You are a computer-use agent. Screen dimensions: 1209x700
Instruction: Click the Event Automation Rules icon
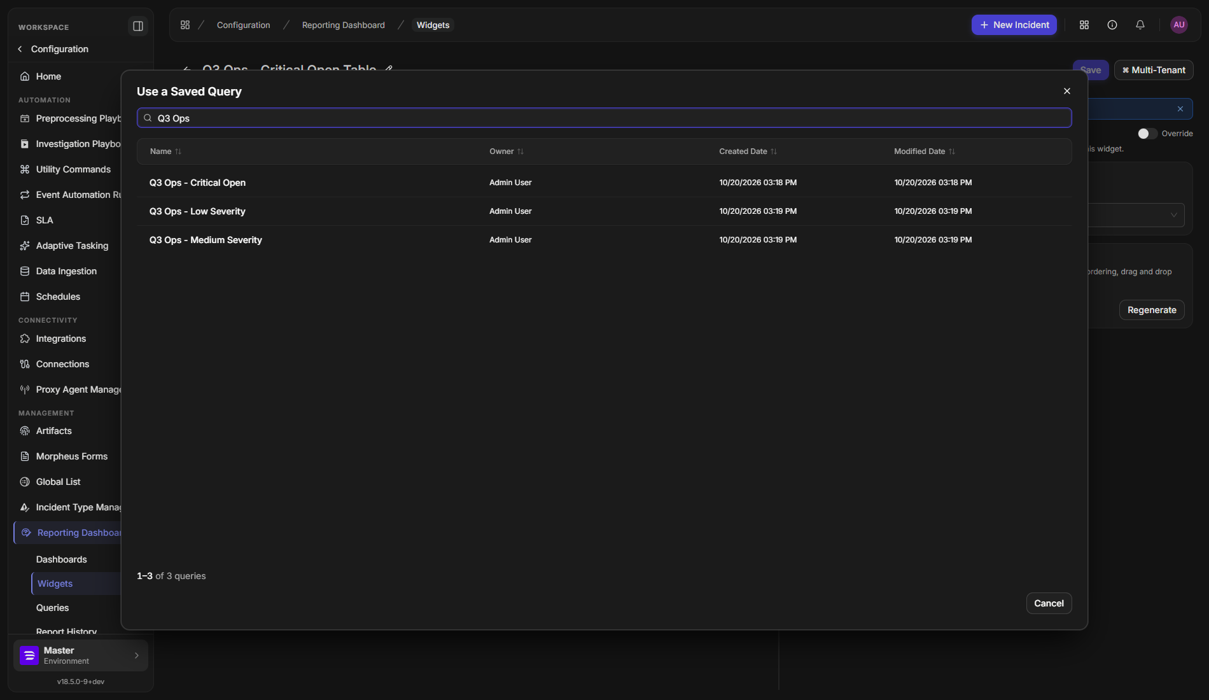pos(25,195)
